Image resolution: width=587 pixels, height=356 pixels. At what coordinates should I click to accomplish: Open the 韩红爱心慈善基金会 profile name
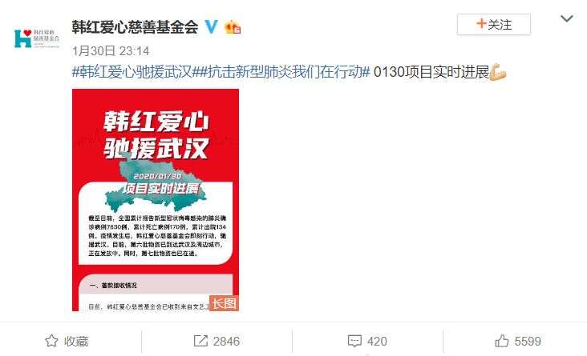[x=135, y=27]
